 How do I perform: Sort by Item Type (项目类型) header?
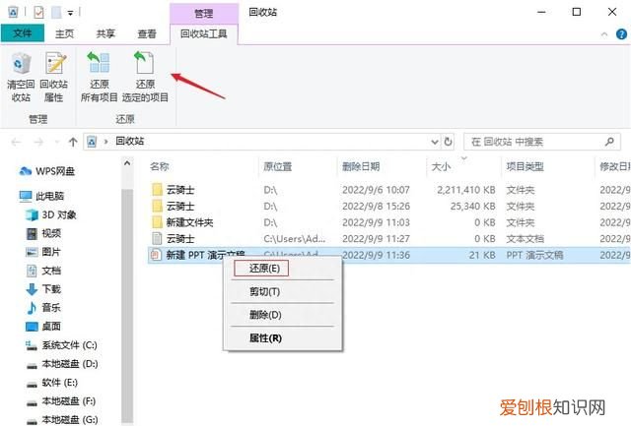coord(526,166)
